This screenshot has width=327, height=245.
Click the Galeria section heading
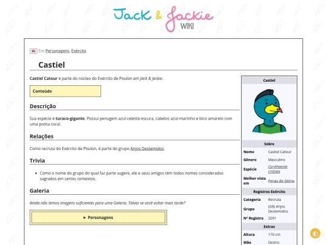coord(39,191)
